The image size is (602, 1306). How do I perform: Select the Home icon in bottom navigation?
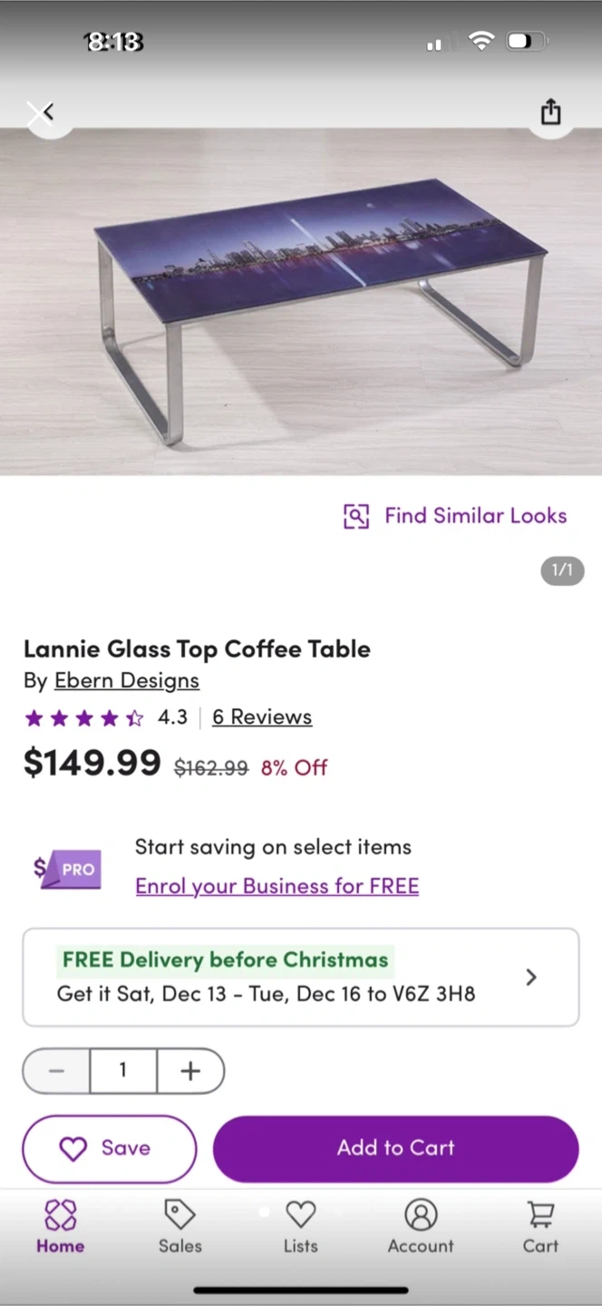(60, 1213)
